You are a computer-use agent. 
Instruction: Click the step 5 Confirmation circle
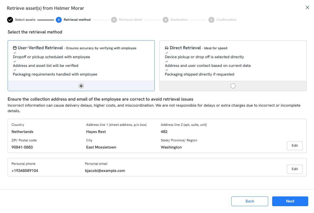pos(211,20)
